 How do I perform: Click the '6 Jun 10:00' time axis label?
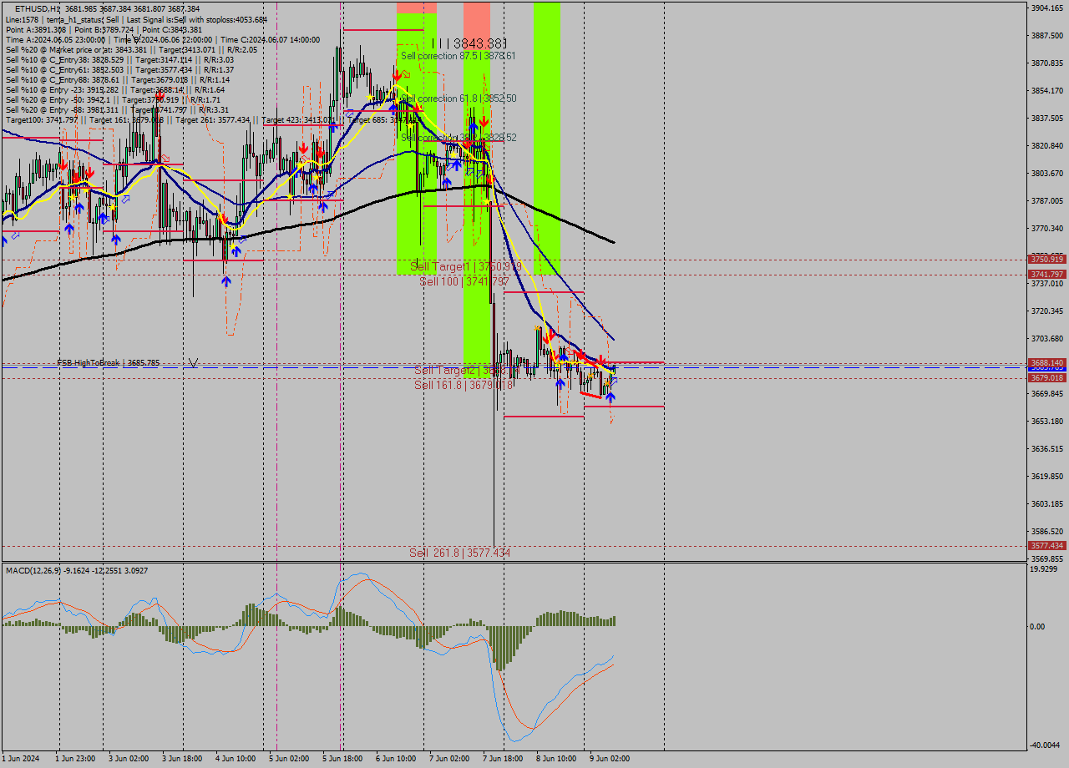coord(395,759)
